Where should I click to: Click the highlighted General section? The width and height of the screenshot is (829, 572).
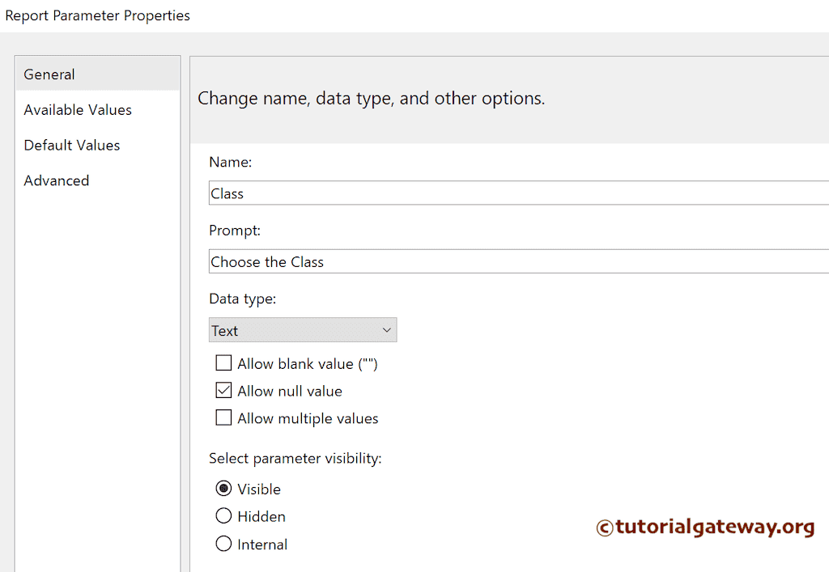click(49, 74)
